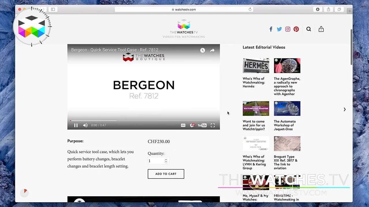Screen dimensions: 369x207
Task: Open the shopping cart bag icon
Action: [x=321, y=29]
